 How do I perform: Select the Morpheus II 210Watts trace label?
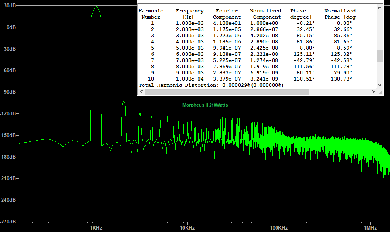click(205, 105)
